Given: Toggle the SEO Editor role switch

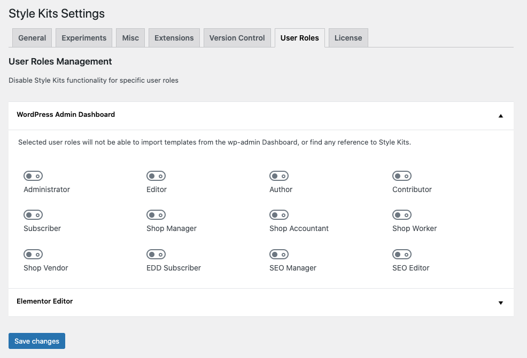Looking at the screenshot, I should (x=402, y=254).
